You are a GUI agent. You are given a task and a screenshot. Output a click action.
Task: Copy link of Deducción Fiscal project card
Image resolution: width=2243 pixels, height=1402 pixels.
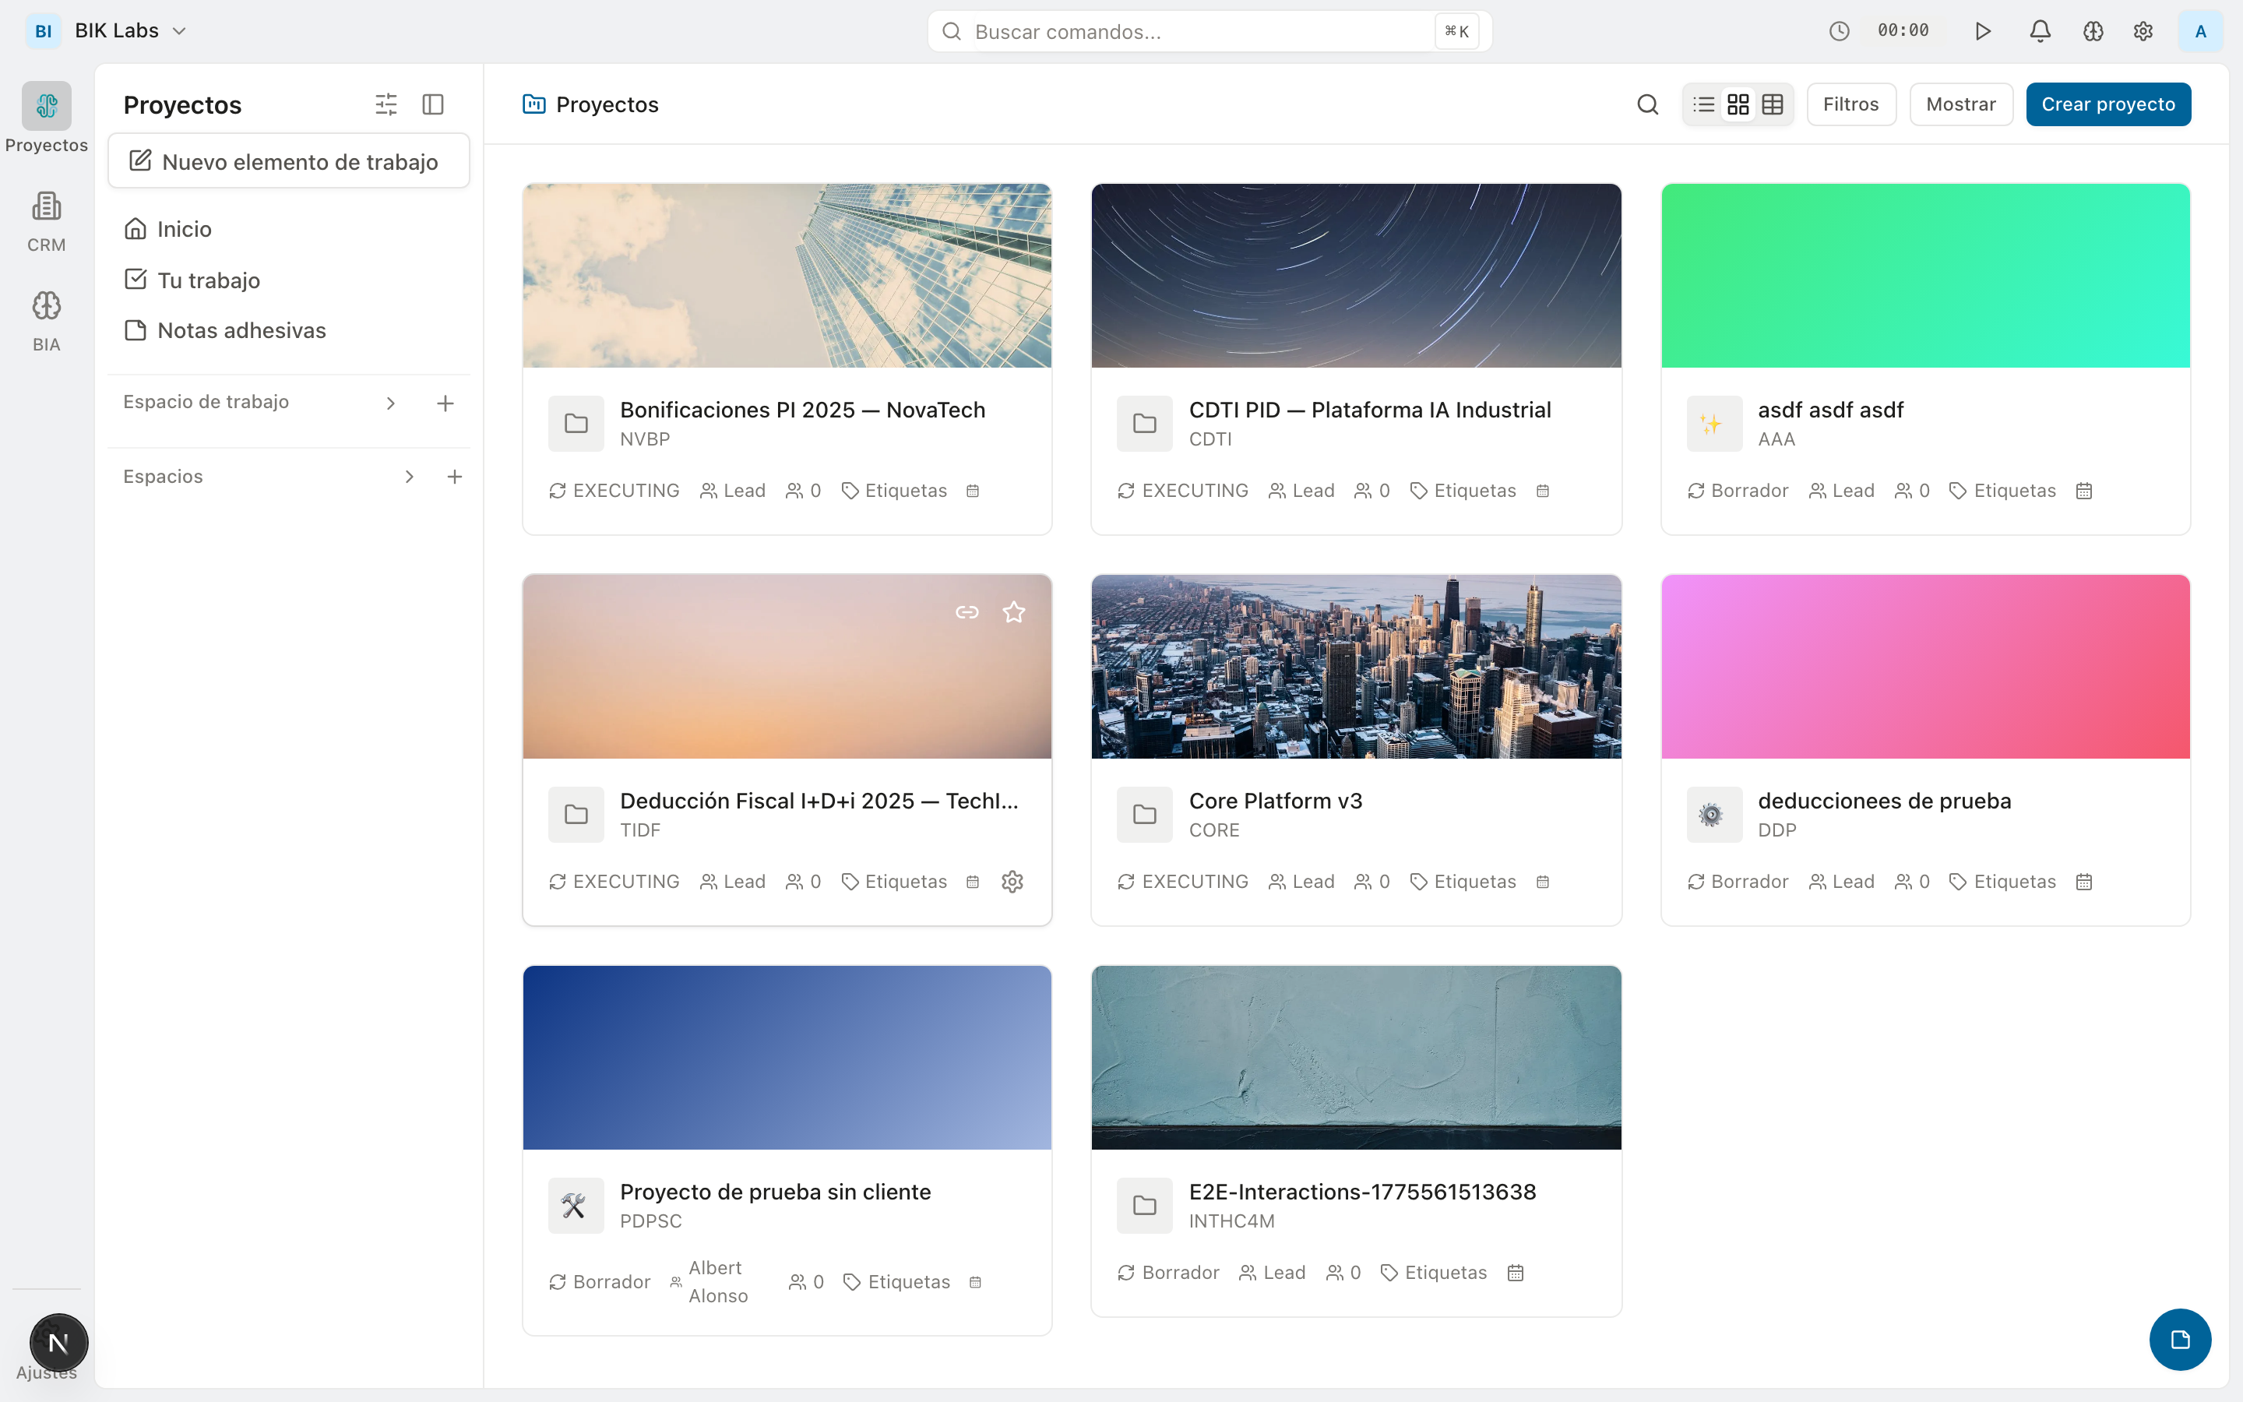point(967,612)
